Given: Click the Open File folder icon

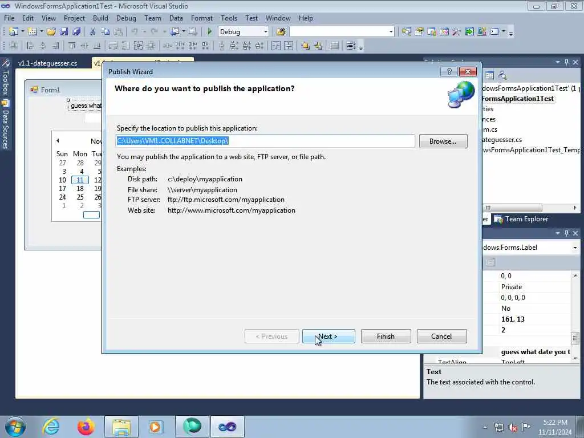Looking at the screenshot, I should tap(51, 32).
